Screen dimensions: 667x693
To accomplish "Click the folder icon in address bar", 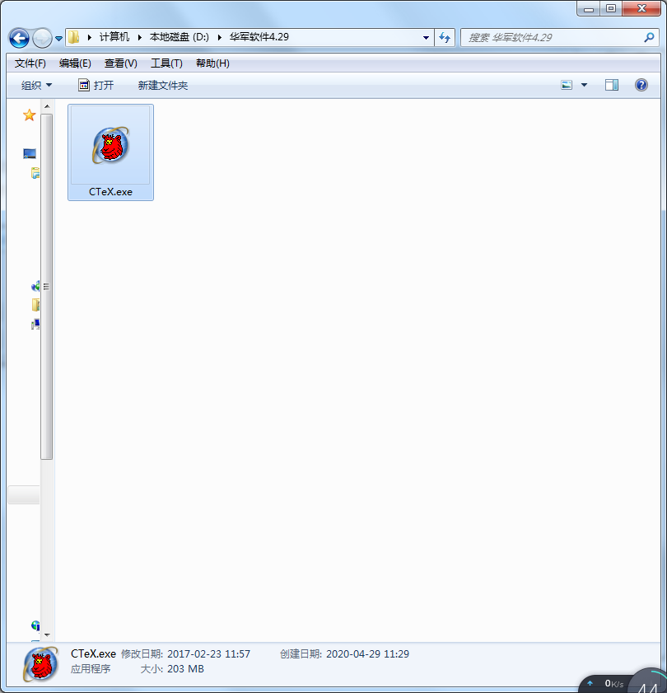I will tap(74, 37).
